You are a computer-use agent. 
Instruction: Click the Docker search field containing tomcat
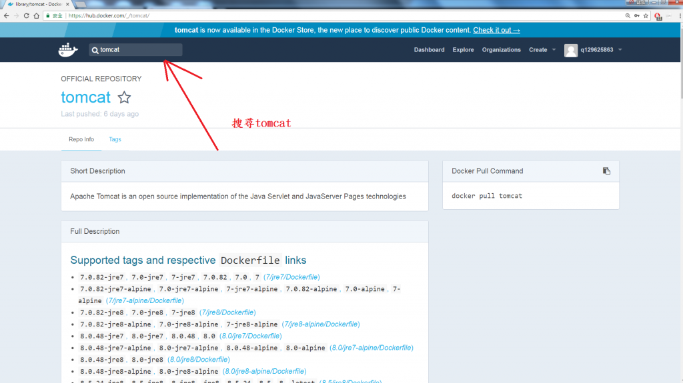coord(135,49)
